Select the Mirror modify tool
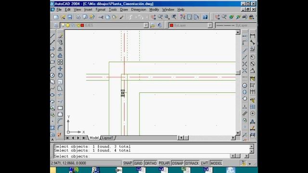Screen dimensions: 308x173 coord(60,49)
